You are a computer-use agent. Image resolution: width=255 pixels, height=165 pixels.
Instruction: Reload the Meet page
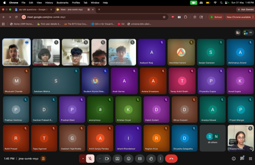click(x=16, y=17)
